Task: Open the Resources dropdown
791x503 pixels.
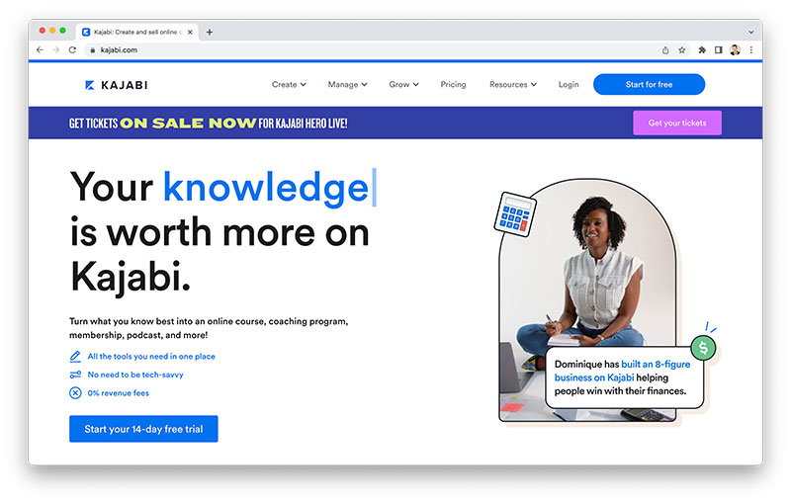Action: tap(513, 85)
